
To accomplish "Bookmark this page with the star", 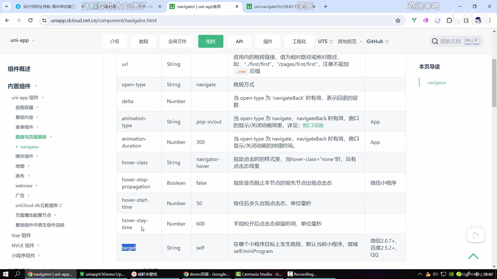I will (398, 20).
